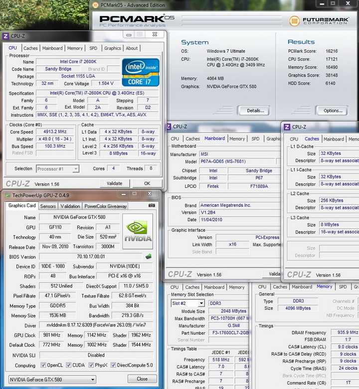Image resolution: width=359 pixels, height=389 pixels.
Task: Click the BIOS Version 70.10.17.00.01 field
Action: [91, 257]
